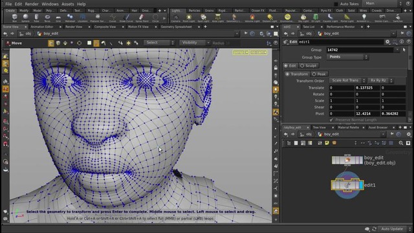The height and width of the screenshot is (233, 414).
Task: Select the Peak radio option
Action: [x=319, y=74]
